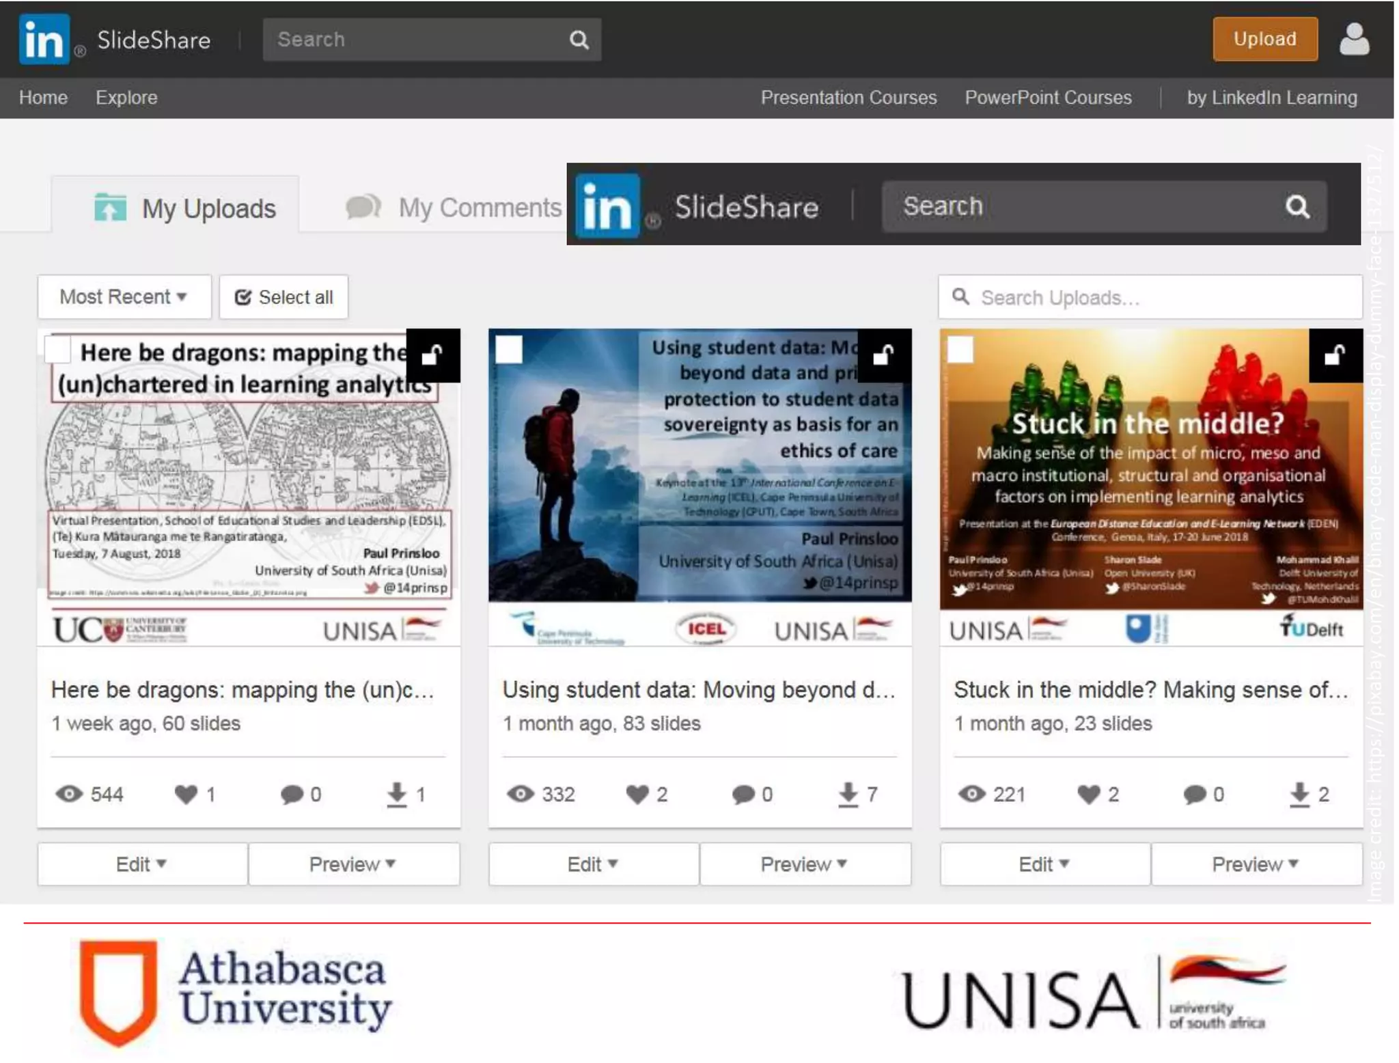Click unlock icon on Stuck in the middle card
This screenshot has height=1063, width=1399.
tap(1335, 355)
